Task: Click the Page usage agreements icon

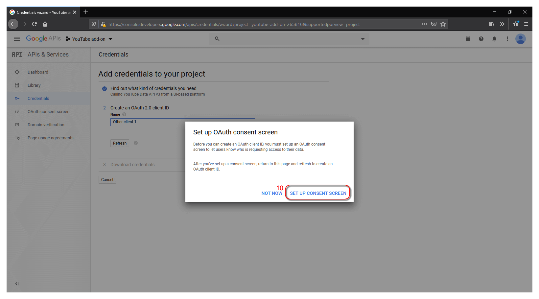Action: click(17, 138)
